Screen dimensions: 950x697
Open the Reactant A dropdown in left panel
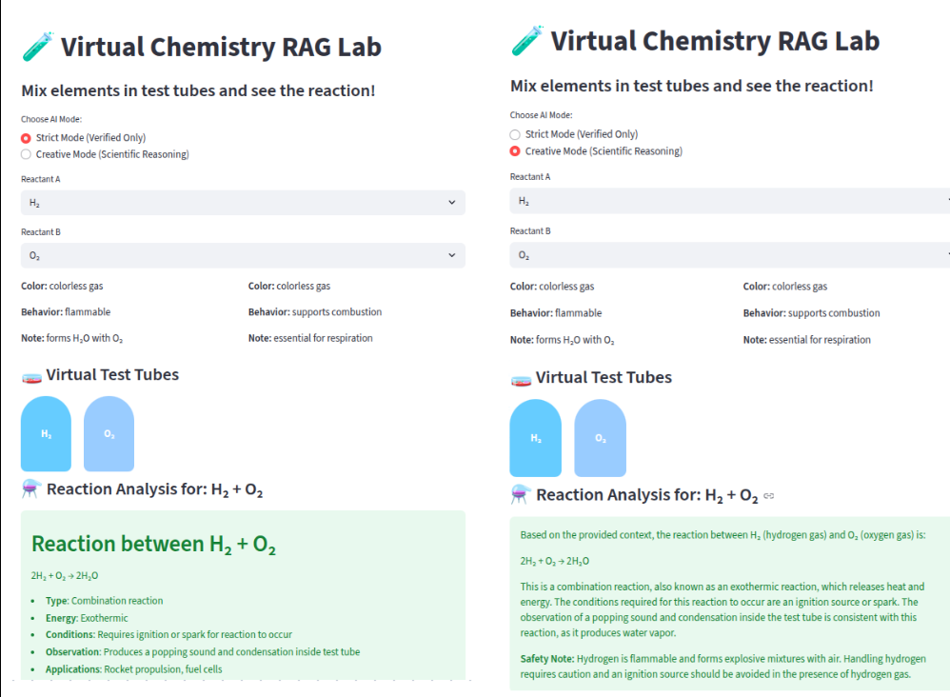tap(243, 203)
